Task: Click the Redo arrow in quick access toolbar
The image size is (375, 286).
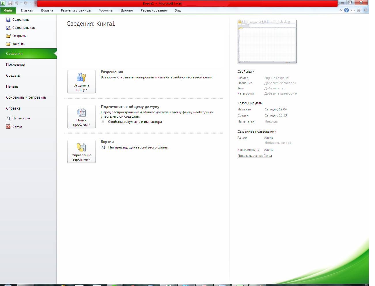Action: point(26,3)
